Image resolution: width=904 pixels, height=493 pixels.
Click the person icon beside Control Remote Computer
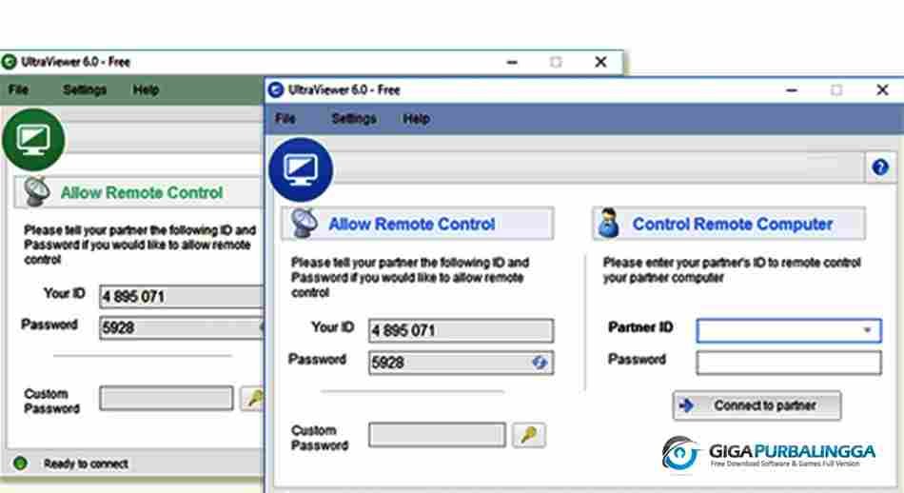coord(609,223)
